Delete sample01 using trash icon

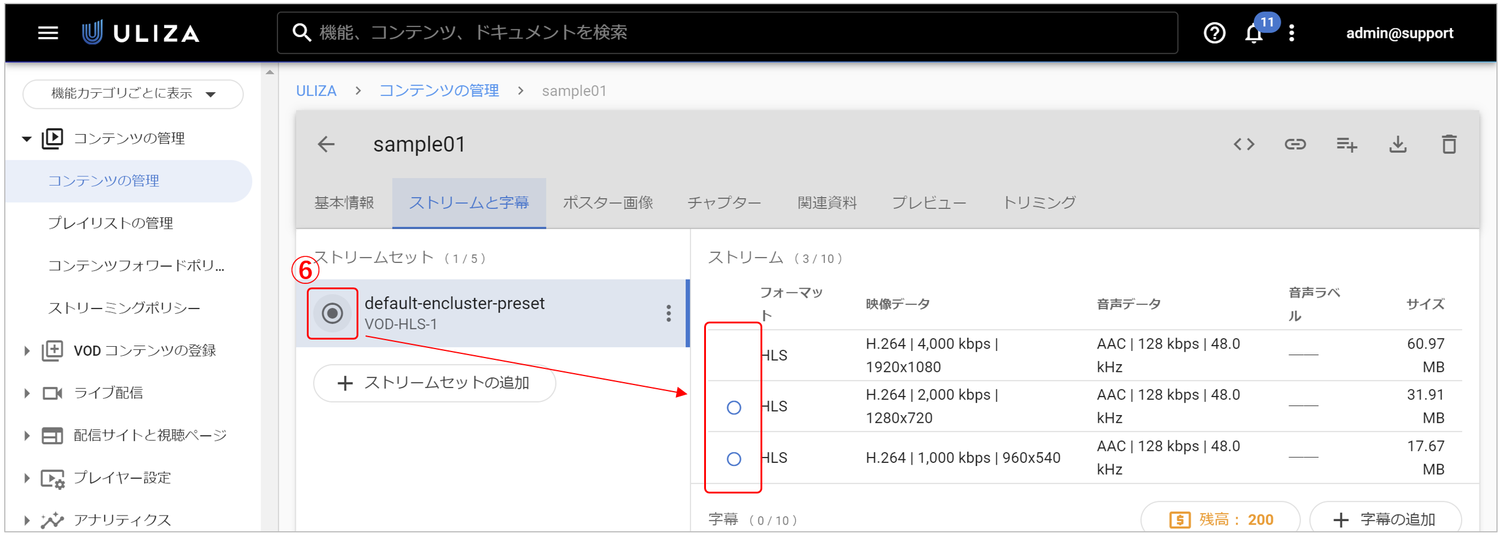click(1449, 144)
